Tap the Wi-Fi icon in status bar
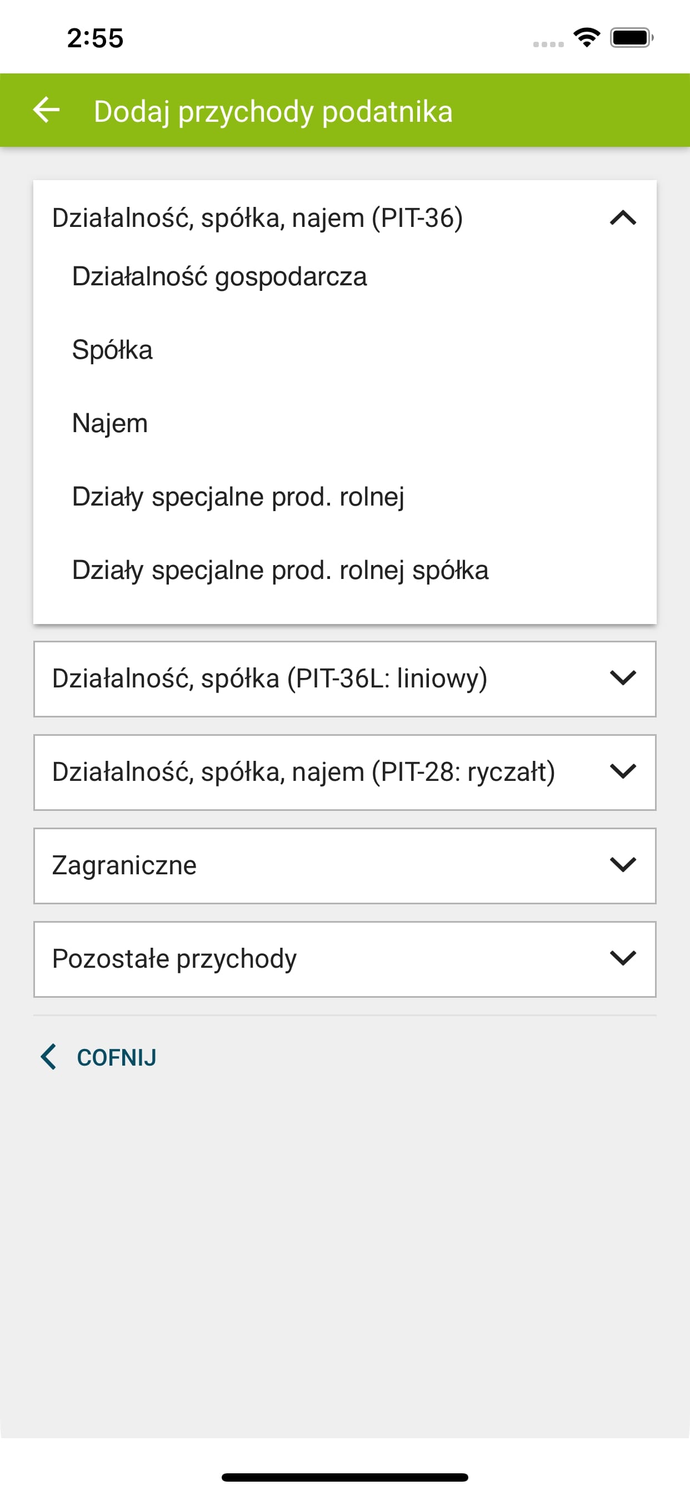 tap(587, 37)
